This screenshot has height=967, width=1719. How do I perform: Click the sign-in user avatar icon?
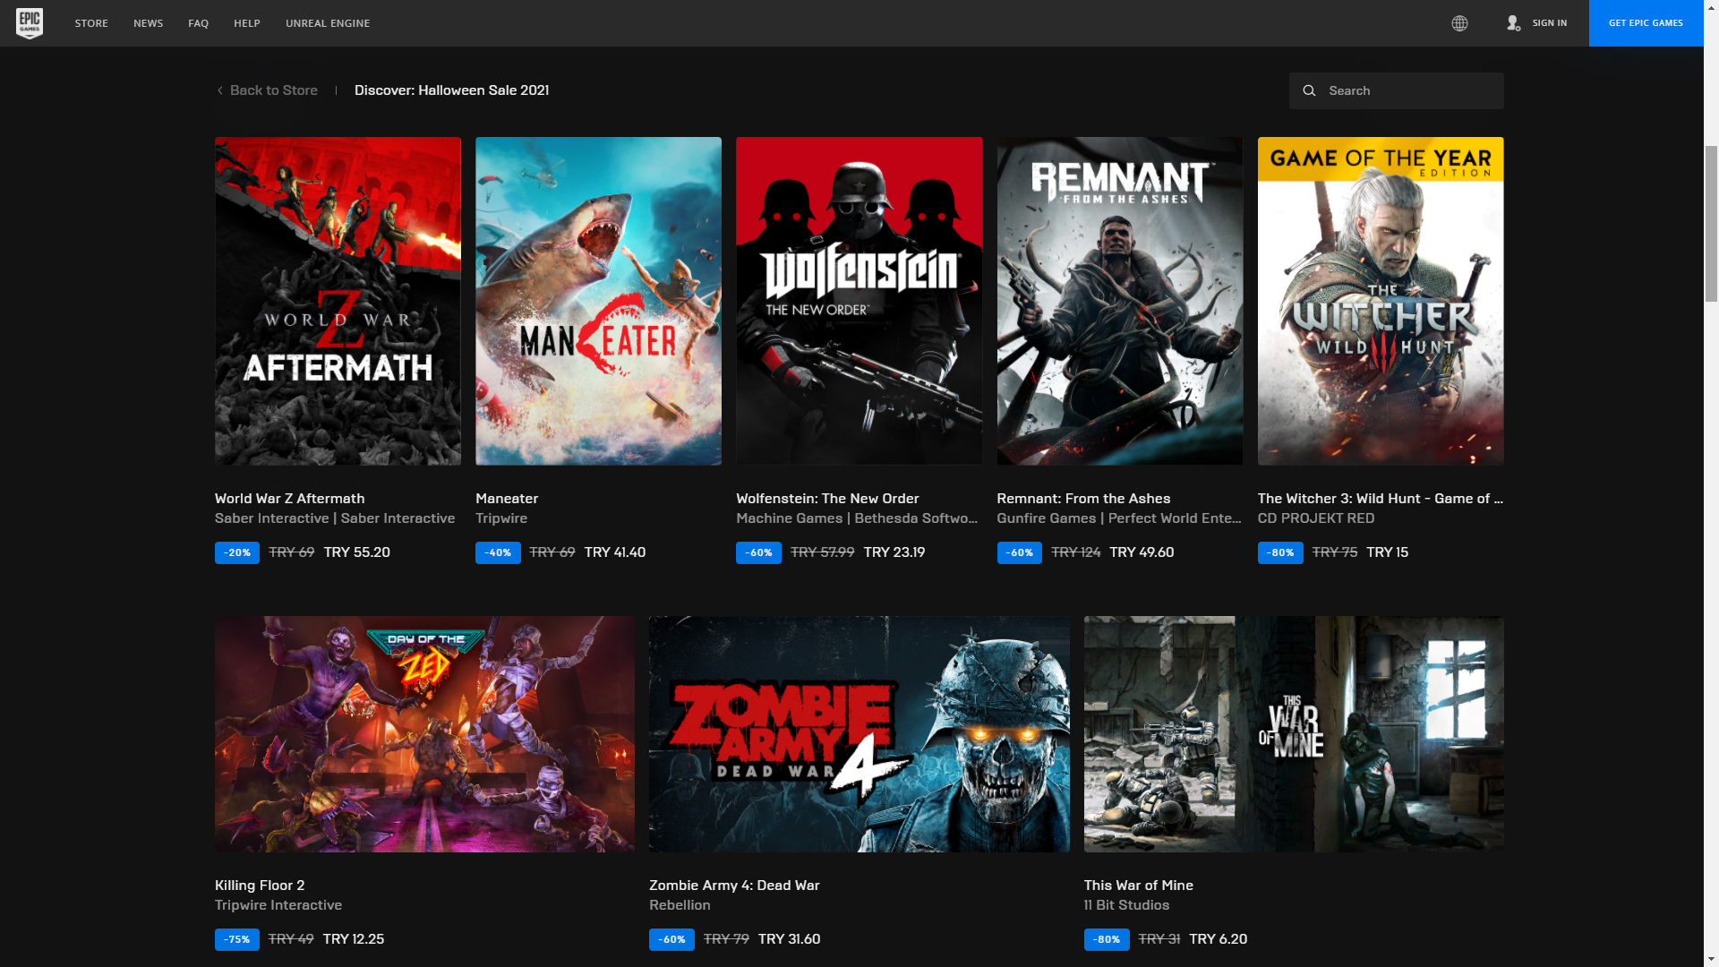click(1513, 23)
